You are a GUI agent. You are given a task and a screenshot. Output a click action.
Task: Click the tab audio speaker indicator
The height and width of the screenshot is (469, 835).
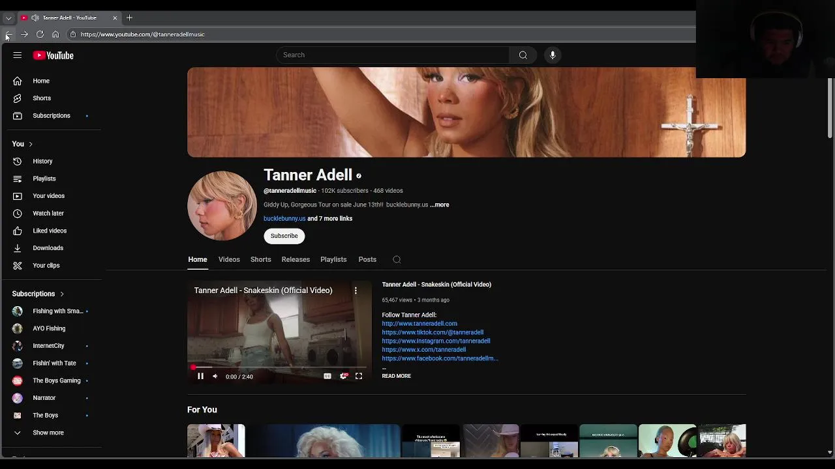tap(35, 18)
